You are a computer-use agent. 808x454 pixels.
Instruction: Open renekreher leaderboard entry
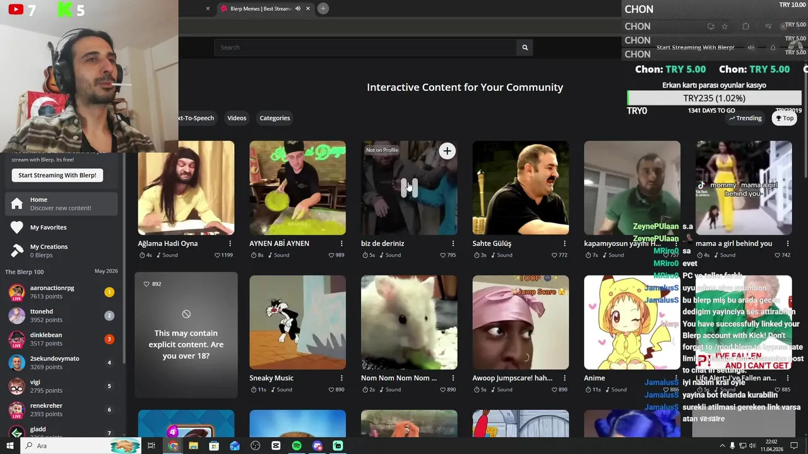point(61,410)
